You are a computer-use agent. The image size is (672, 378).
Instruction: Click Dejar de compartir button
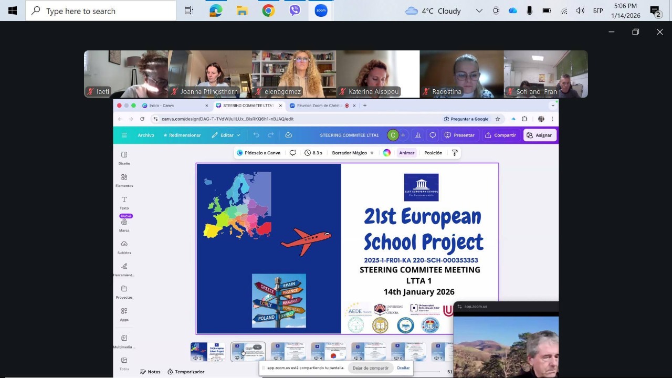(x=370, y=368)
